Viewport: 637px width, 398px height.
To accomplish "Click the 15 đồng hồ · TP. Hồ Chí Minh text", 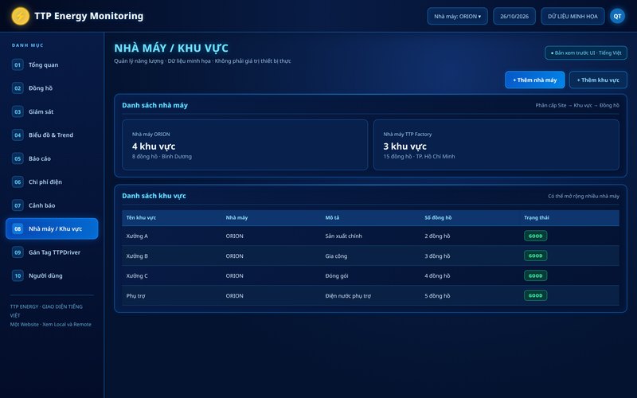I will click(x=419, y=156).
